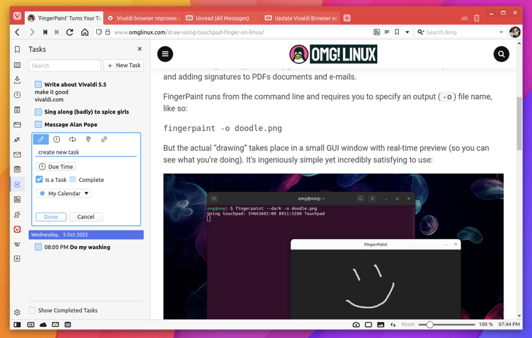Enable Show Completed Tasks

click(x=32, y=310)
